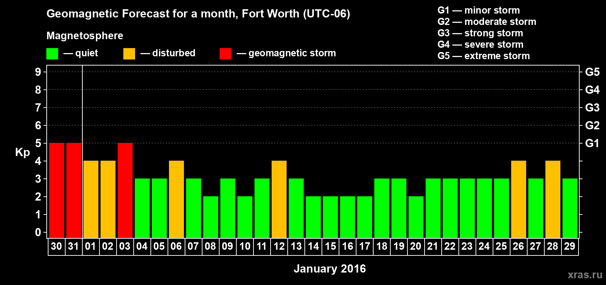Click the 'G1 — minor storm' legend line
606x285 pixels.
479,10
